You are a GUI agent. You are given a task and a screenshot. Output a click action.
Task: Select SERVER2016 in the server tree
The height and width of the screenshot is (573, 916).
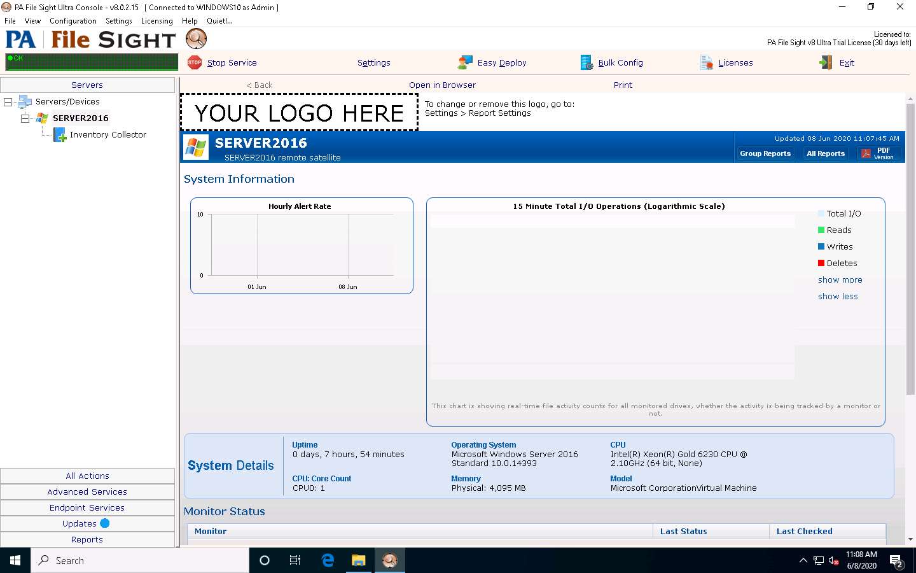[81, 118]
